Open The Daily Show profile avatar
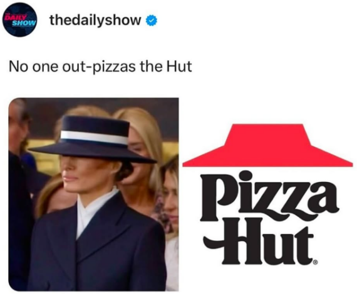This screenshot has height=294, width=357. point(20,20)
